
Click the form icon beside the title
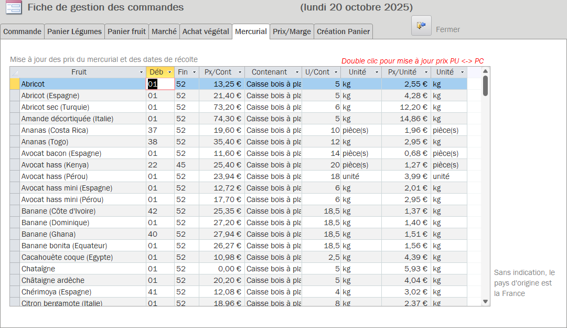tap(13, 7)
